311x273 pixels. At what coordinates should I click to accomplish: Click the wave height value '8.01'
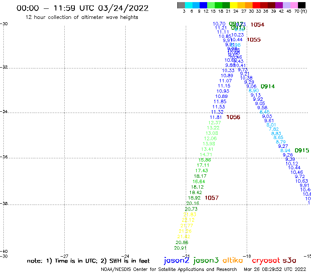[271, 125]
